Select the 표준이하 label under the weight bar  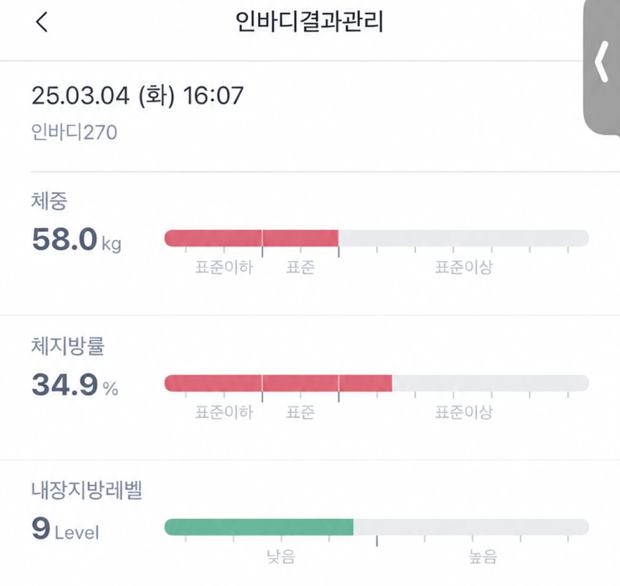pyautogui.click(x=224, y=267)
